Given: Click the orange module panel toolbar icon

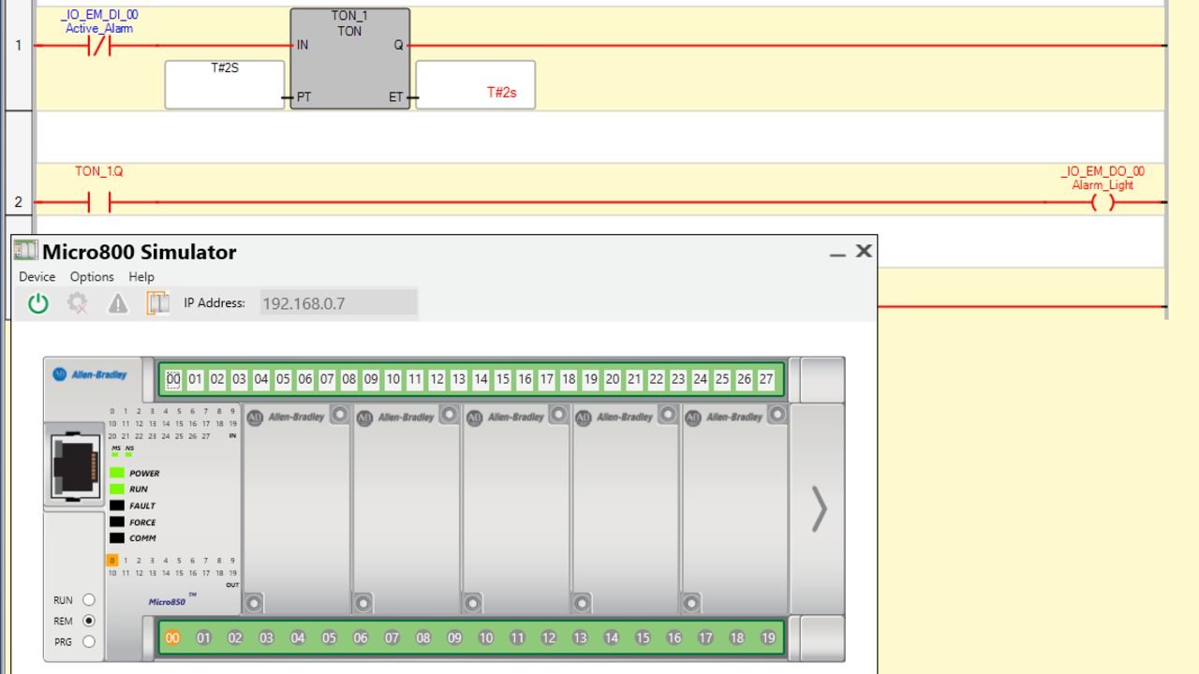Looking at the screenshot, I should click(x=157, y=303).
